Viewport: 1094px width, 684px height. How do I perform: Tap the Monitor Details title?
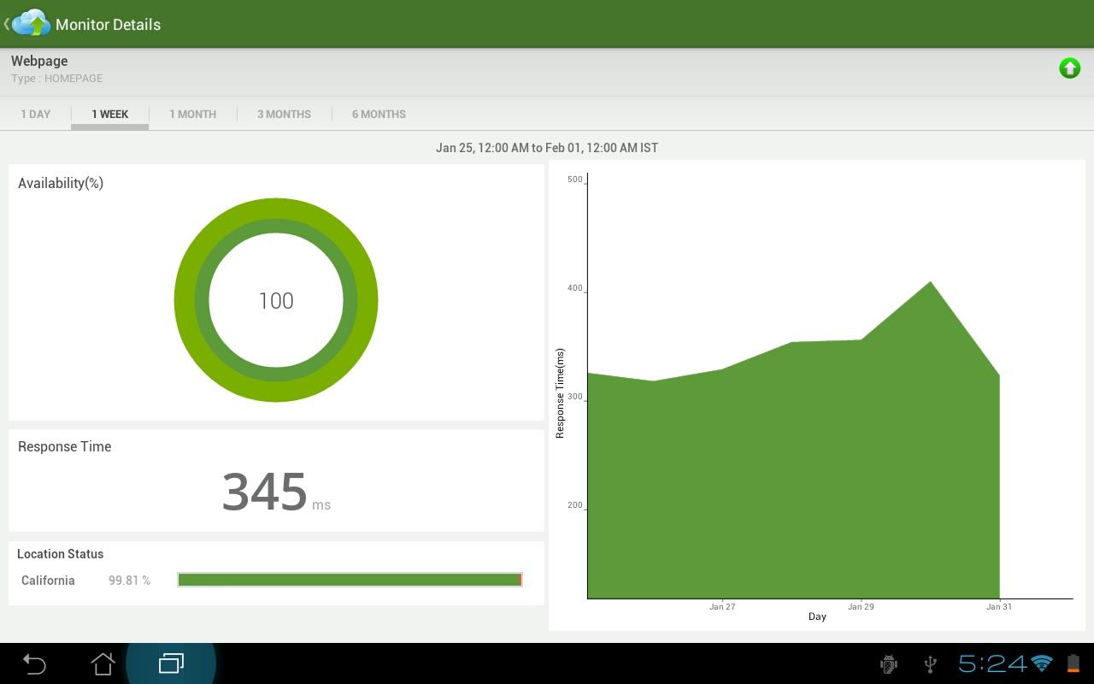[x=109, y=24]
